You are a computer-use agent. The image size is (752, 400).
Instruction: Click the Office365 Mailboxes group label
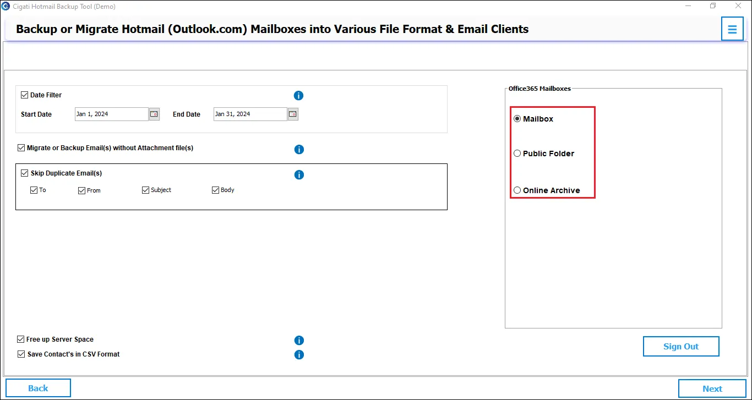[x=540, y=89]
